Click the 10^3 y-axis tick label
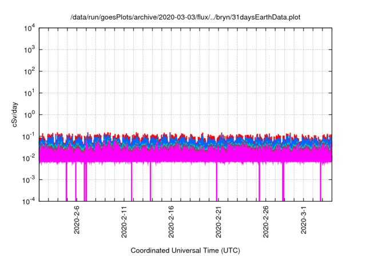The width and height of the screenshot is (366, 256). 29,50
